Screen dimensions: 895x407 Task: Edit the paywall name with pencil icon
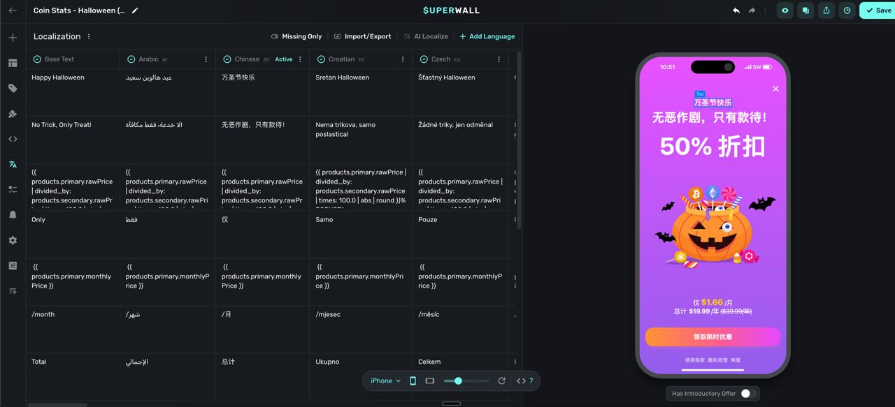click(135, 10)
